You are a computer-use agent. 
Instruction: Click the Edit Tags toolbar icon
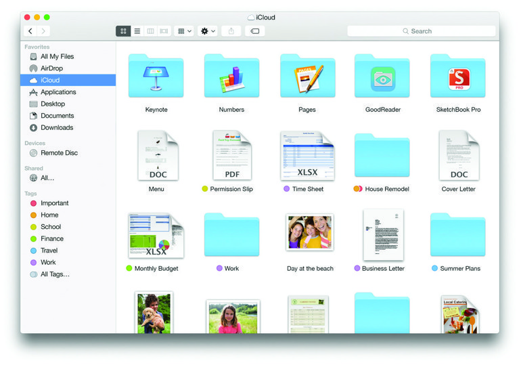[255, 31]
